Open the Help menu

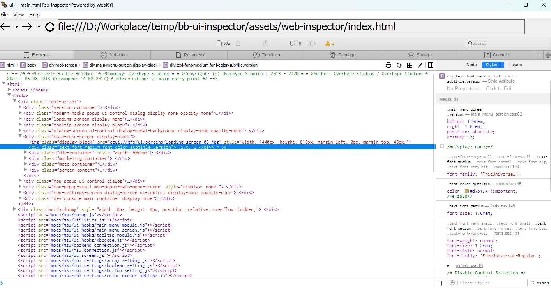[34, 15]
